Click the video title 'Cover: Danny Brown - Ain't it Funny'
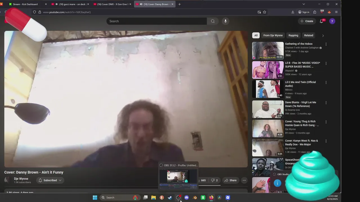This screenshot has width=360, height=202. tap(34, 172)
